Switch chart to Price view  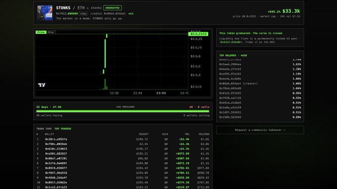click(41, 32)
